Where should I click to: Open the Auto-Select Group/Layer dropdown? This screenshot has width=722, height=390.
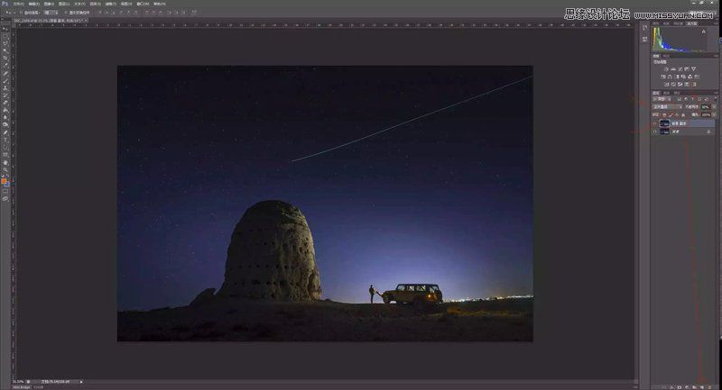click(51, 13)
